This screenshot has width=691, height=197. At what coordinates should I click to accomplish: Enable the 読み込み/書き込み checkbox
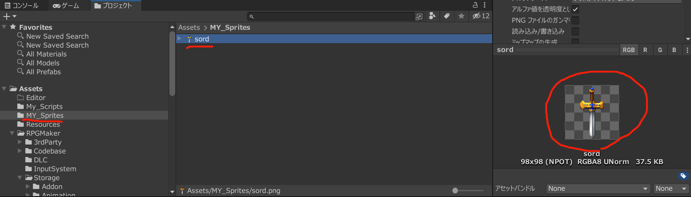click(576, 32)
